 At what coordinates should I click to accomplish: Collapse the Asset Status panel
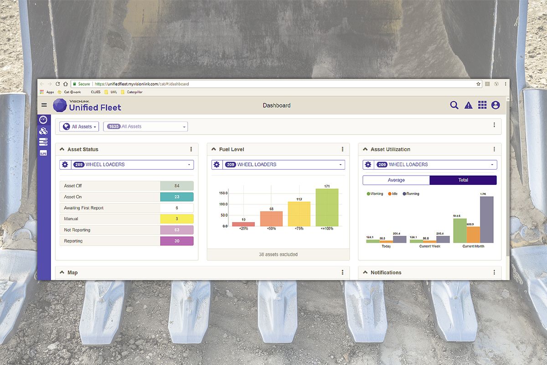pyautogui.click(x=62, y=149)
